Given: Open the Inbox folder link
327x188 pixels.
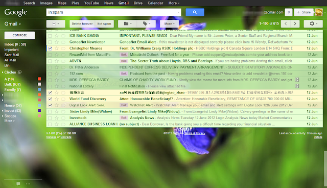Looking at the screenshot, I should (15, 44).
